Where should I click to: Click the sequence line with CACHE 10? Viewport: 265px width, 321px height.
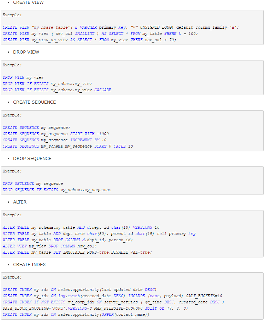coord(68,146)
